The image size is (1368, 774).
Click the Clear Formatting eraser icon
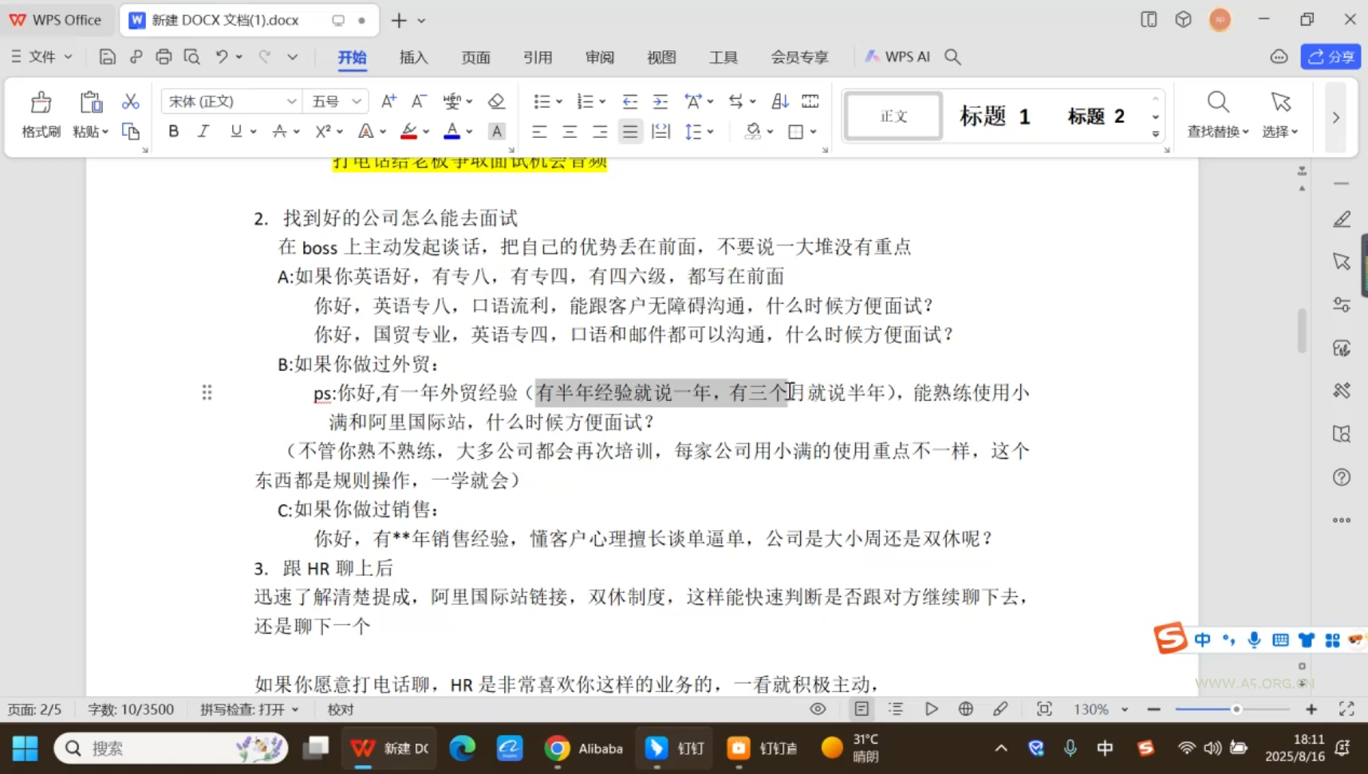pyautogui.click(x=496, y=101)
